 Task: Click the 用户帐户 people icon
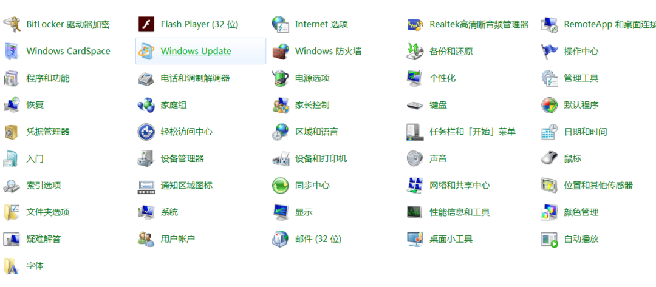[x=146, y=239]
